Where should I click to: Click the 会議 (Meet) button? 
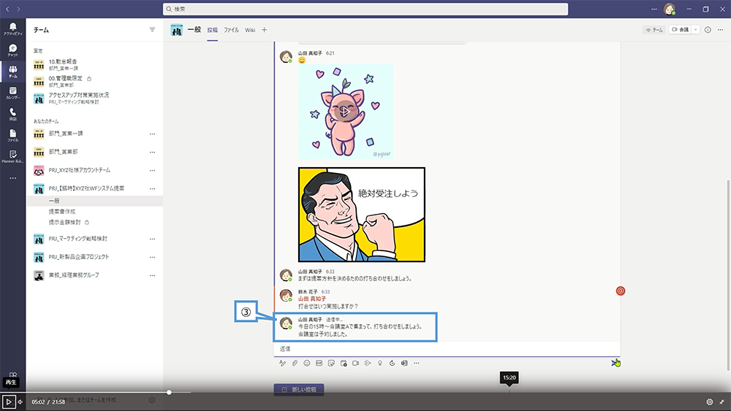click(x=680, y=30)
